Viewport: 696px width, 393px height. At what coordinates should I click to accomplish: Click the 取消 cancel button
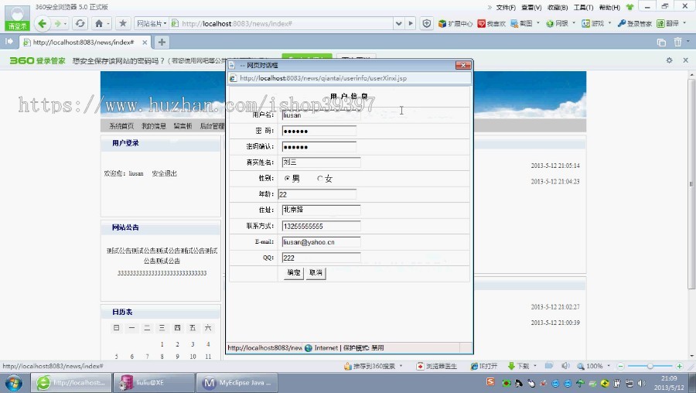pos(316,272)
